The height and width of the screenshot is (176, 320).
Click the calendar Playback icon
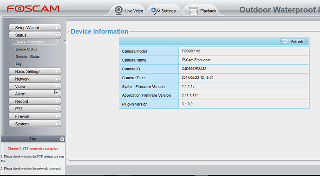pyautogui.click(x=193, y=11)
